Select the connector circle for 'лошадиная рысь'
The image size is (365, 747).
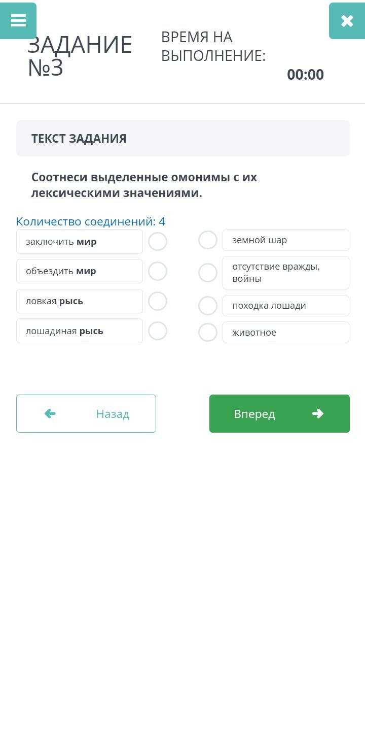click(158, 331)
